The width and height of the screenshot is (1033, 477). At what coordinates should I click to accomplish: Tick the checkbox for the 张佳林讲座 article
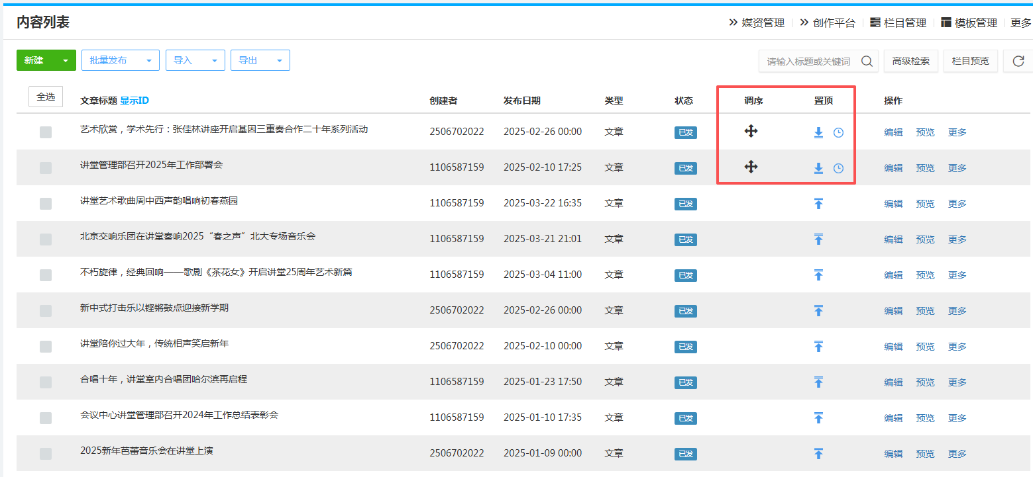coord(46,132)
